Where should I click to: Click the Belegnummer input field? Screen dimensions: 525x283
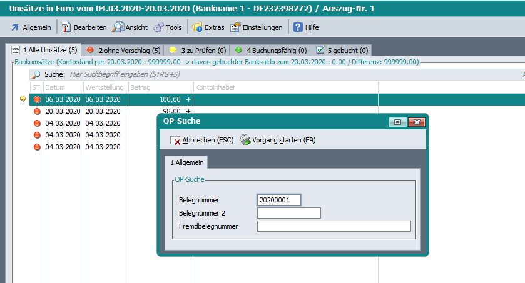pyautogui.click(x=278, y=200)
